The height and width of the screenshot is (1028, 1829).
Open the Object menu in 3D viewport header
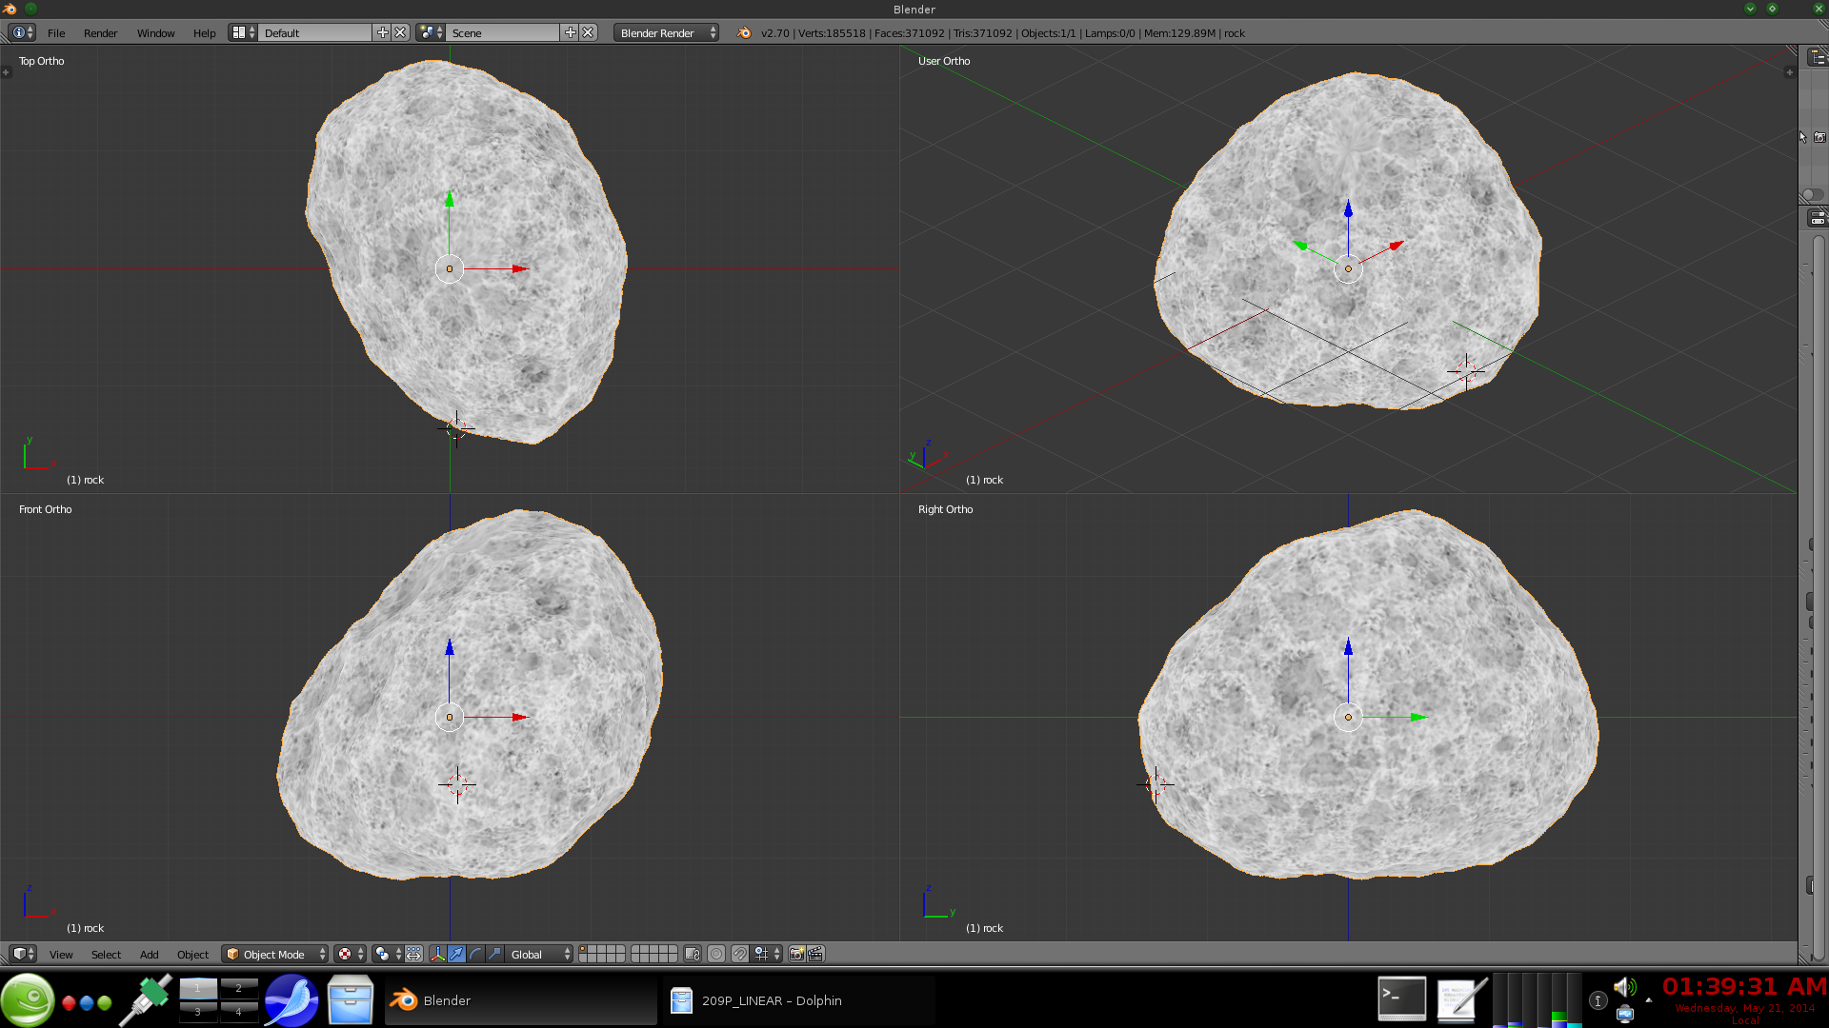click(192, 954)
